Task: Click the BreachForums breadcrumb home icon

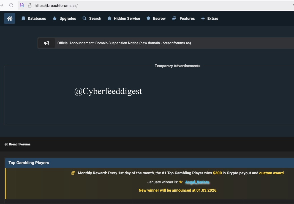Action: point(6,144)
